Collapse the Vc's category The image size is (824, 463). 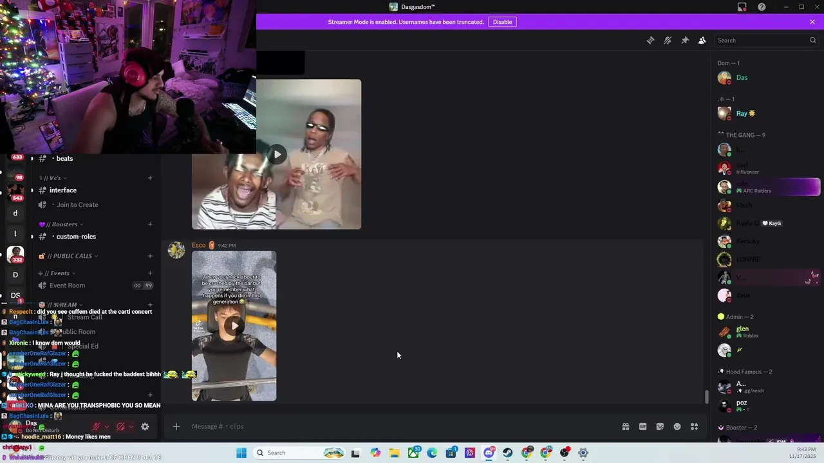[53, 178]
